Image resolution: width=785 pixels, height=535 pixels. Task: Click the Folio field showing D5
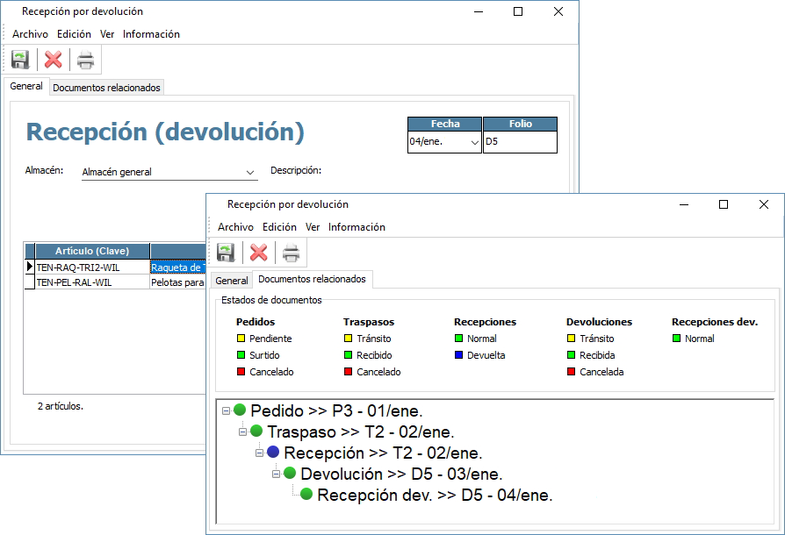click(x=520, y=141)
